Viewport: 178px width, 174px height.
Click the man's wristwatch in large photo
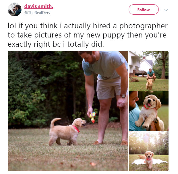pyautogui.click(x=123, y=96)
